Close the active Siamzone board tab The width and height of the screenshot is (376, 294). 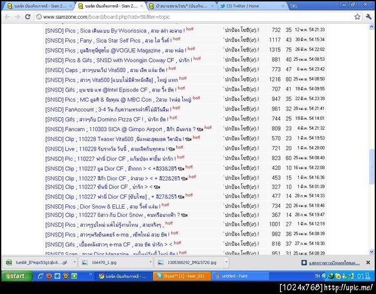point(142,6)
